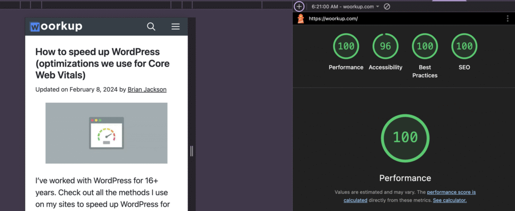Select the SEO score gauge
Viewport: 515px width, 211px height.
click(x=464, y=47)
